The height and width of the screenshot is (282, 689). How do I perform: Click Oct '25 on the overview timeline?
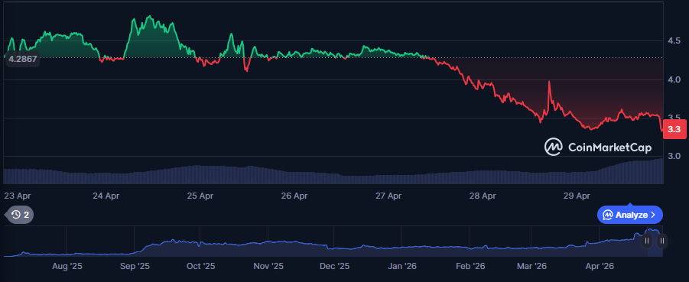200,266
